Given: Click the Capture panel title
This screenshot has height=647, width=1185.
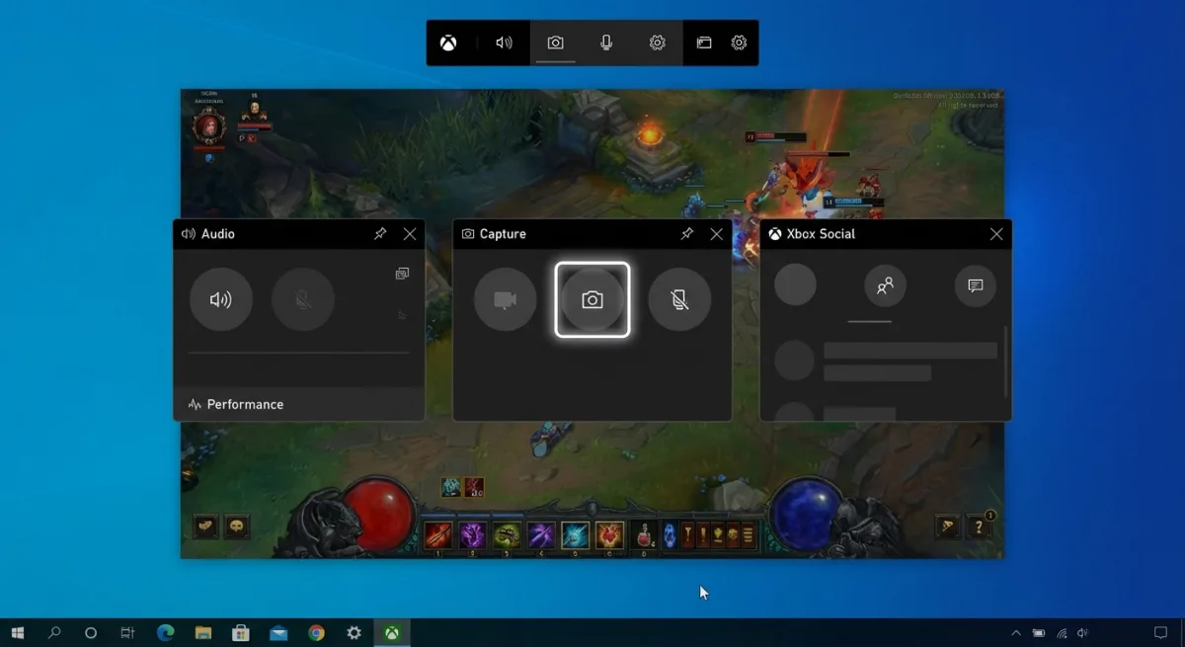Looking at the screenshot, I should (x=503, y=234).
